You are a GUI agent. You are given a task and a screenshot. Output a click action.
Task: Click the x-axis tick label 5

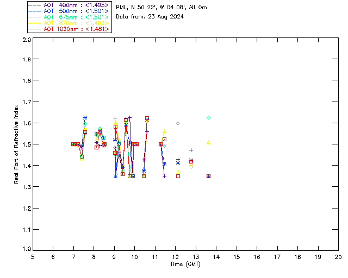coord(33,257)
